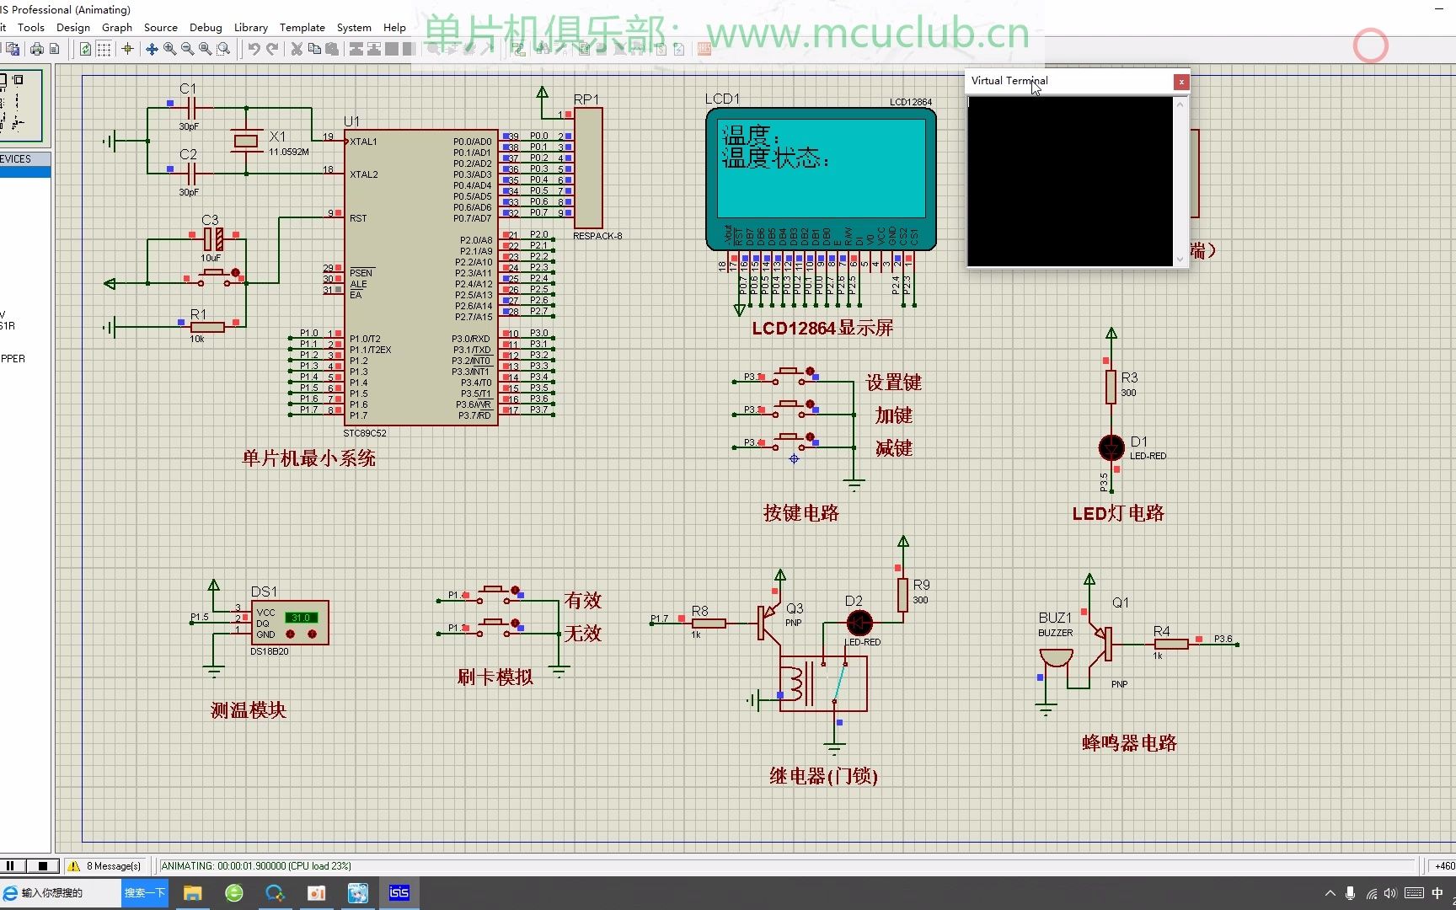1456x910 pixels.
Task: Click the Undo arrow icon
Action: [254, 49]
